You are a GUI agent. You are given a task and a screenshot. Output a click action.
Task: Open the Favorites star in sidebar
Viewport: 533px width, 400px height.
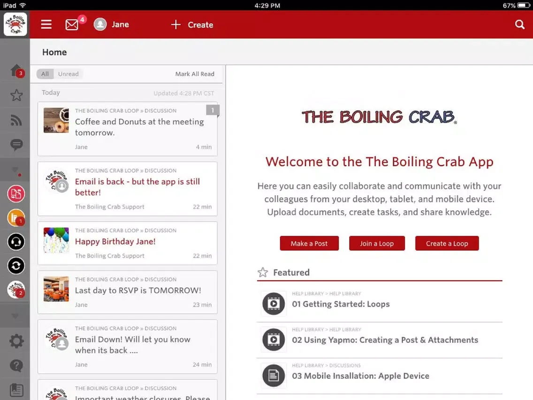[x=16, y=95]
